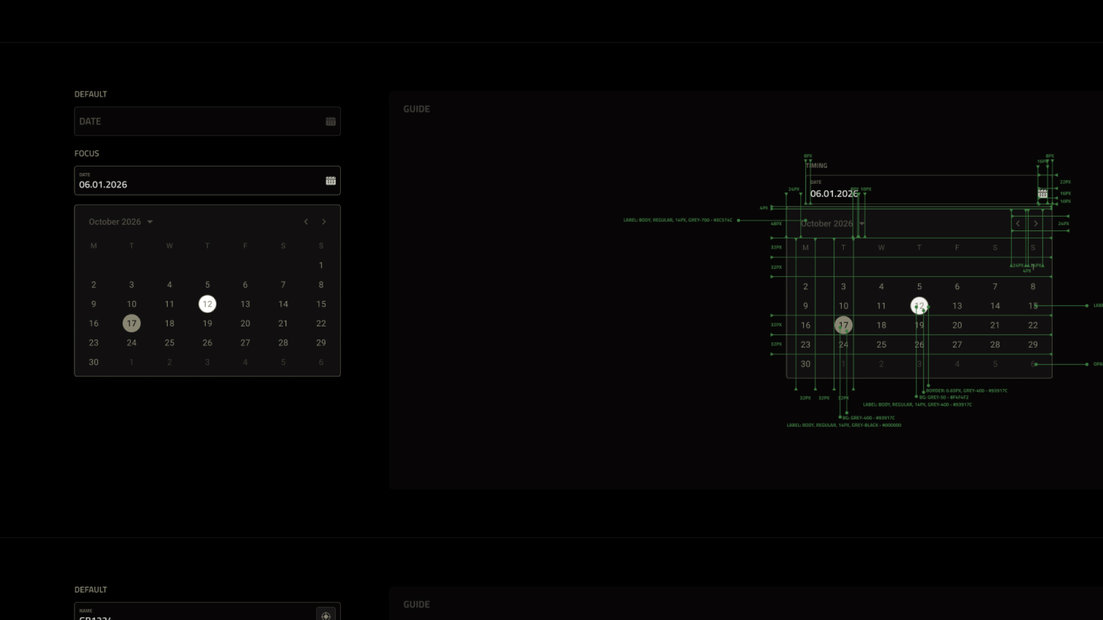Select day 9 in left calendar
The height and width of the screenshot is (620, 1103).
click(94, 304)
